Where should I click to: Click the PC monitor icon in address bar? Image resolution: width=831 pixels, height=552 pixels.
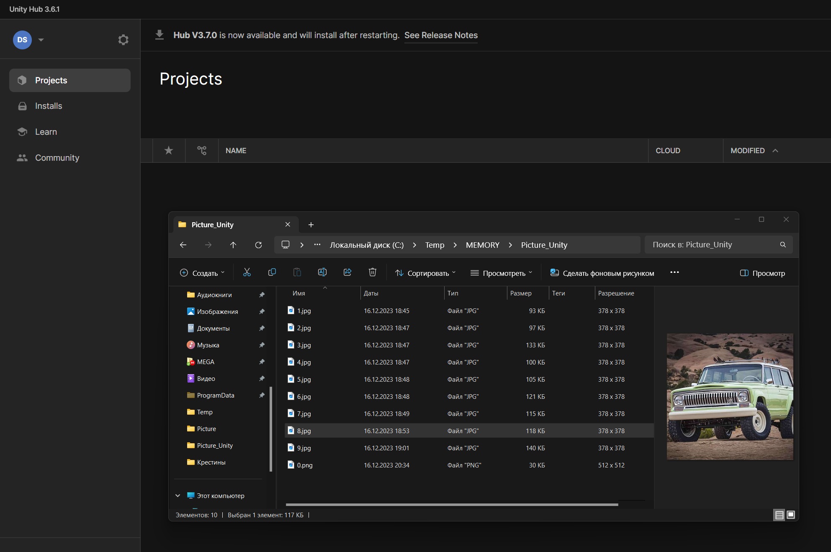(286, 245)
